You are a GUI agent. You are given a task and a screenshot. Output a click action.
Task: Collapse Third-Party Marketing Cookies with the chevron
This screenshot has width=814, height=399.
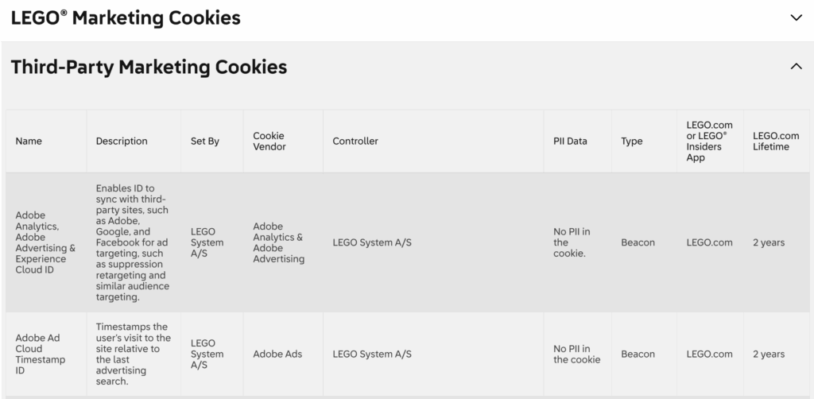click(x=797, y=68)
